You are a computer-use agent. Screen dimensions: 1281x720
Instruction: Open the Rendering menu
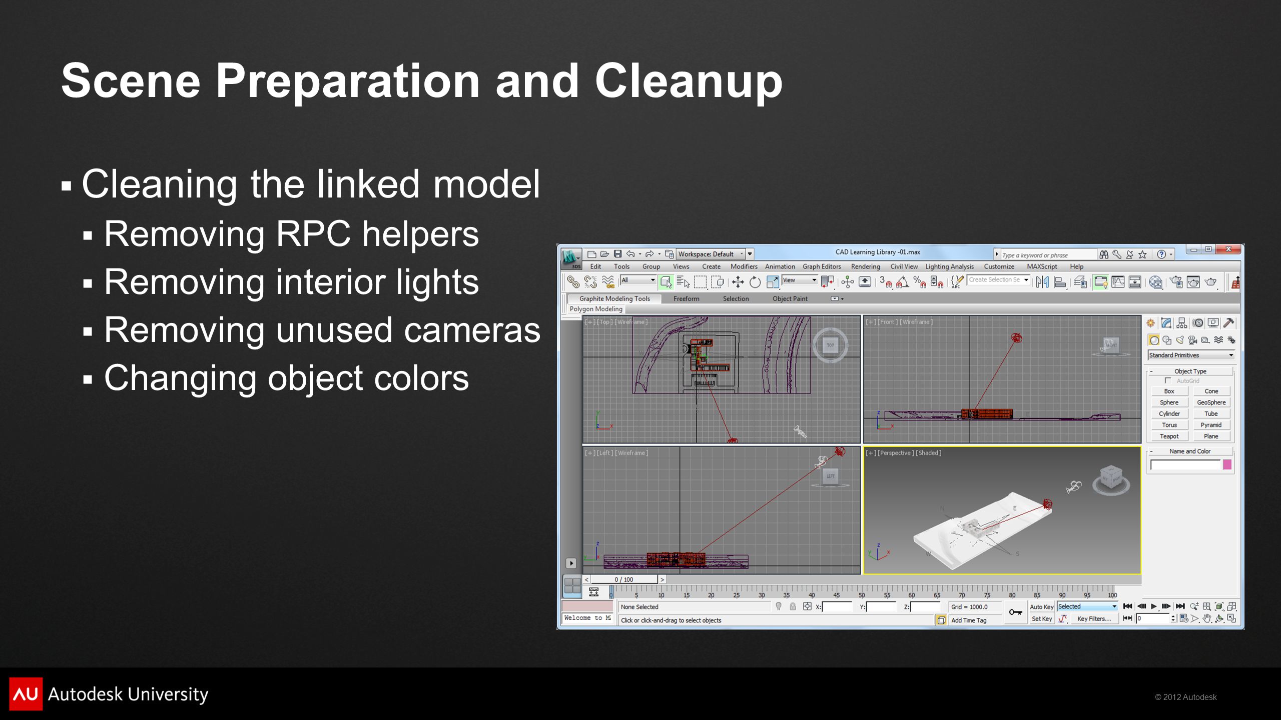point(865,266)
